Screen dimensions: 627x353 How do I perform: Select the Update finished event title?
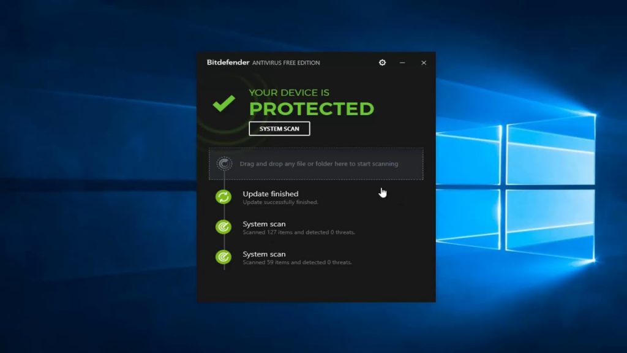270,194
